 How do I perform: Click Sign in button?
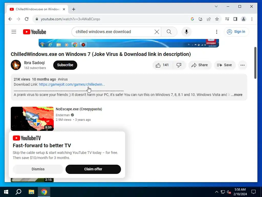tap(236, 32)
